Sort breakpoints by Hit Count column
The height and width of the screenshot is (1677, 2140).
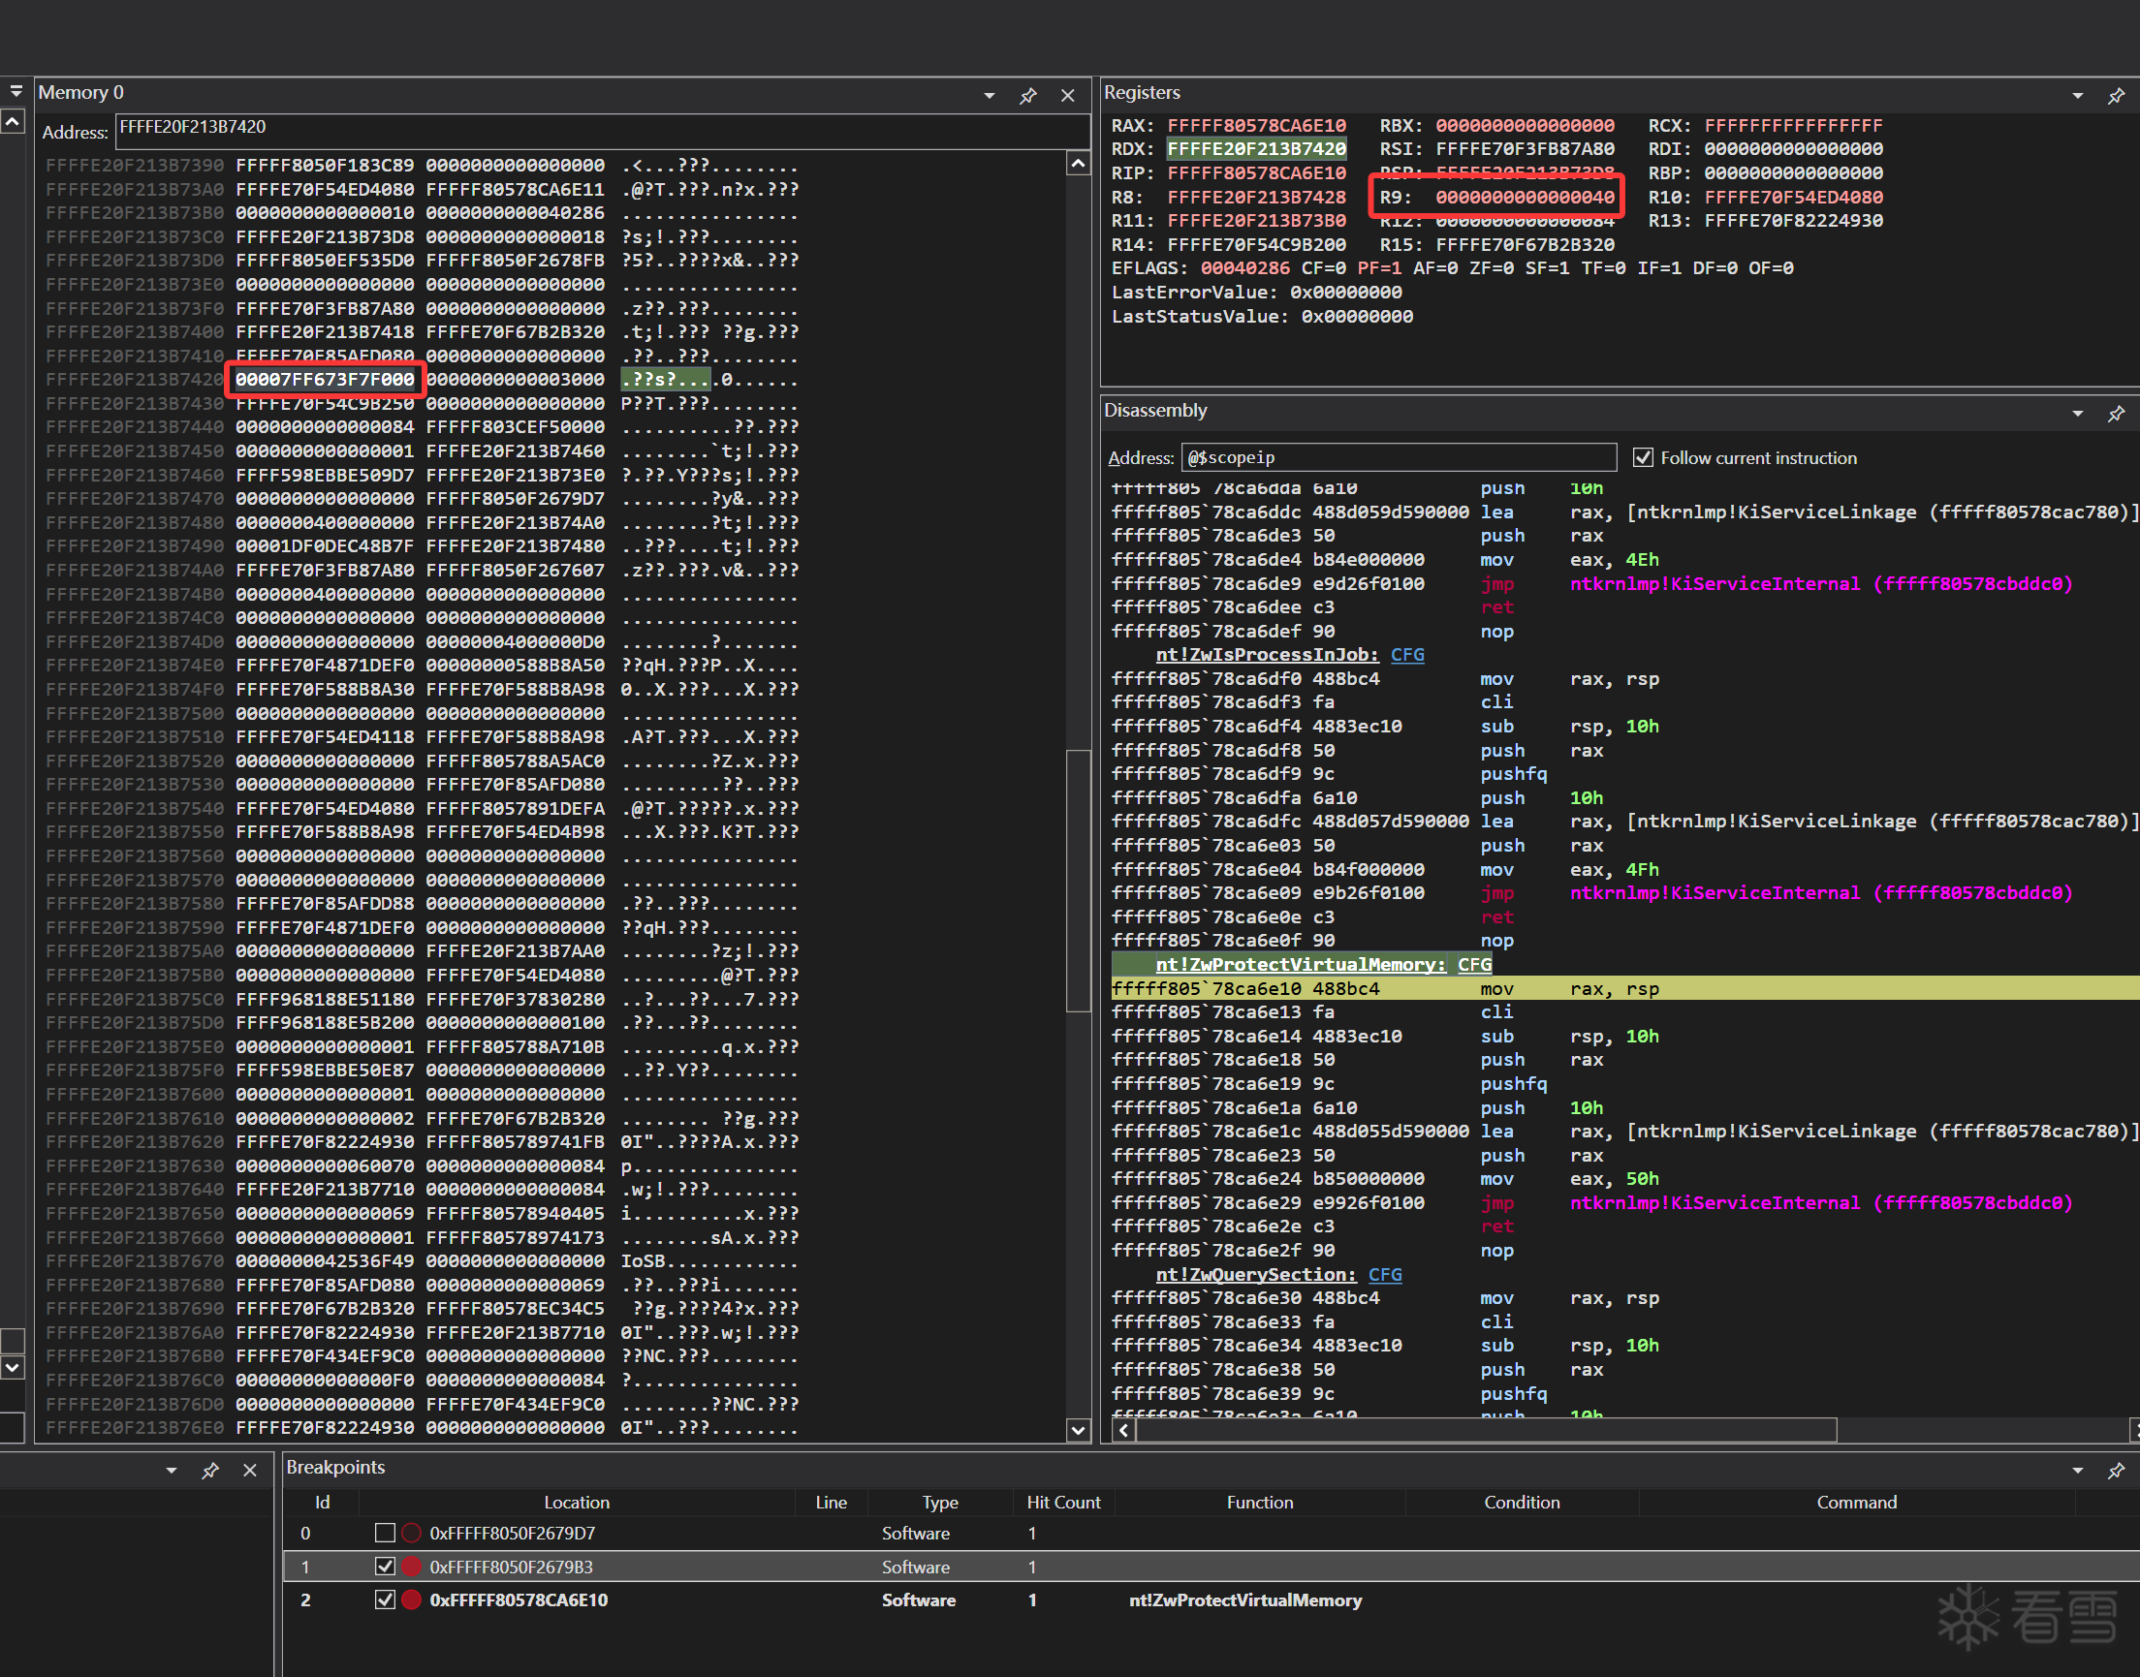1062,1503
